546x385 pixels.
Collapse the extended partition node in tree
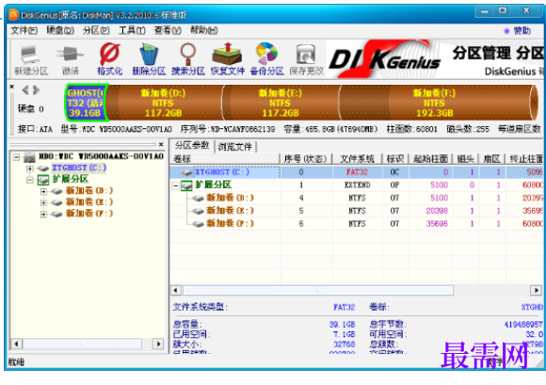coord(30,181)
